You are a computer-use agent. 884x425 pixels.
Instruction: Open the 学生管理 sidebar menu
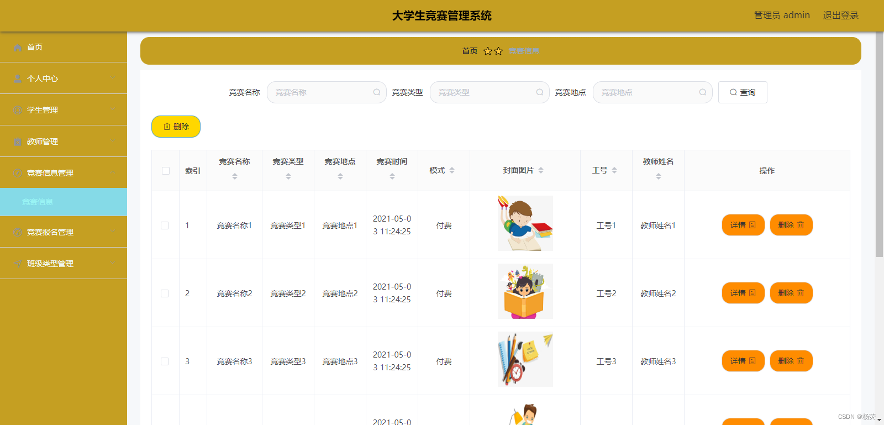point(64,110)
